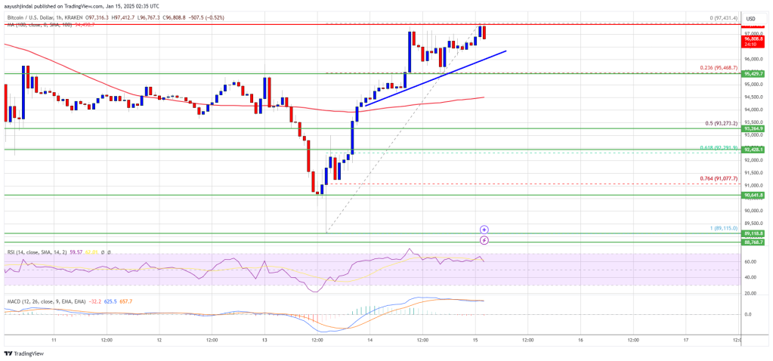Image resolution: width=773 pixels, height=361 pixels.
Task: Click the purple plus event marker icon
Action: pyautogui.click(x=484, y=230)
